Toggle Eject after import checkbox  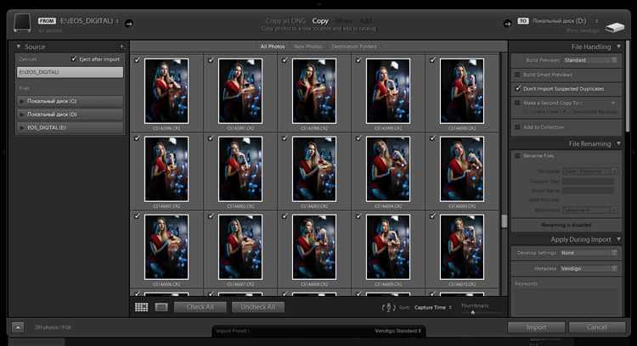(74, 59)
